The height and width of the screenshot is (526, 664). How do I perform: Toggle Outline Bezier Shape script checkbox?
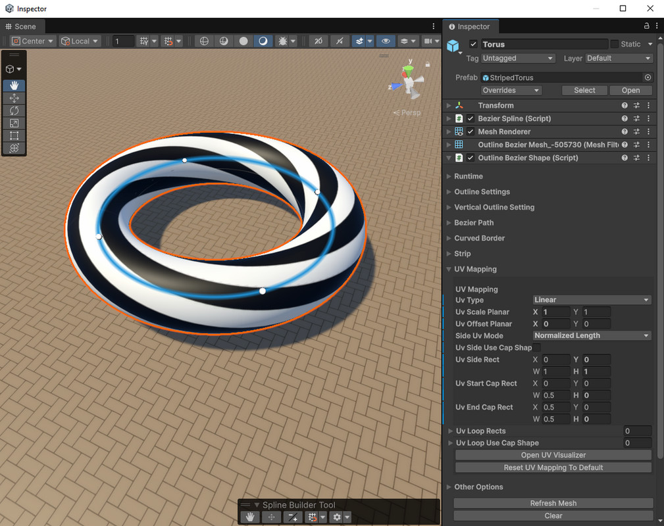pyautogui.click(x=471, y=158)
